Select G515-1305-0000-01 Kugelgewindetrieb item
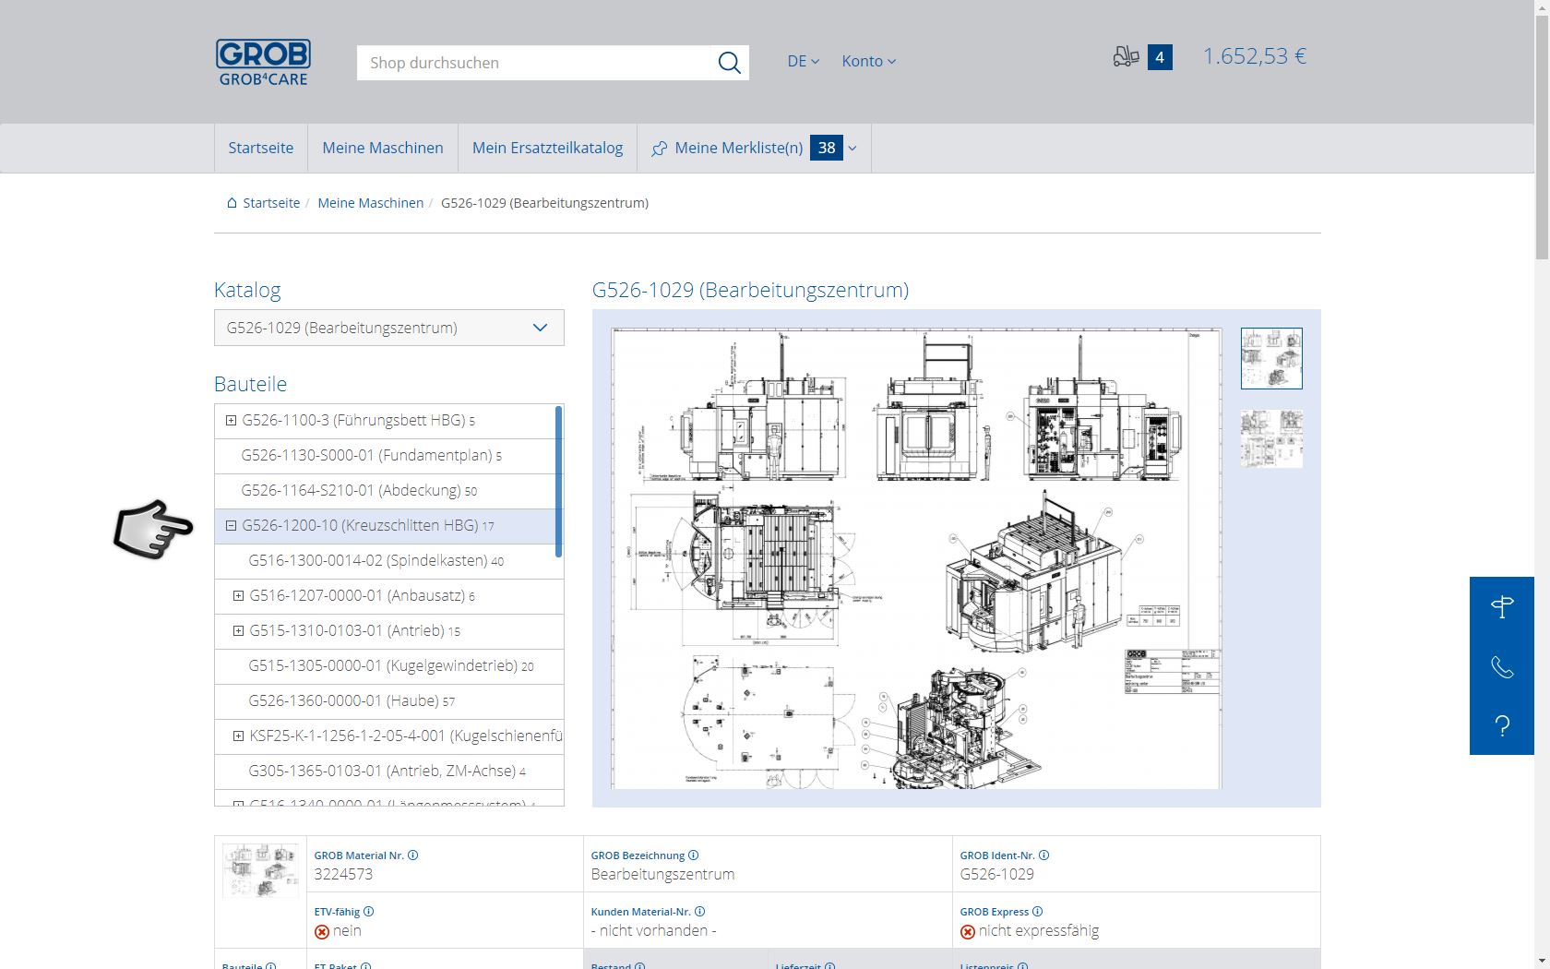Image resolution: width=1550 pixels, height=969 pixels. click(x=388, y=666)
